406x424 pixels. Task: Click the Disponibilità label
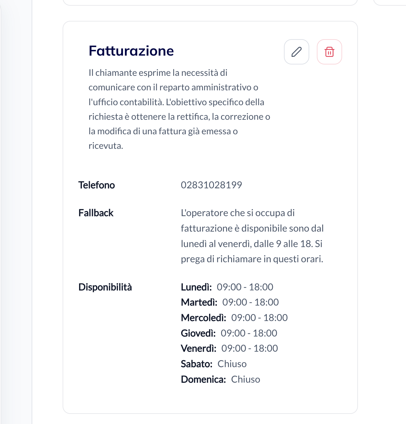pyautogui.click(x=105, y=287)
